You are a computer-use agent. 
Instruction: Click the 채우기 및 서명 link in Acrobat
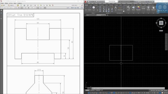click(x=75, y=8)
